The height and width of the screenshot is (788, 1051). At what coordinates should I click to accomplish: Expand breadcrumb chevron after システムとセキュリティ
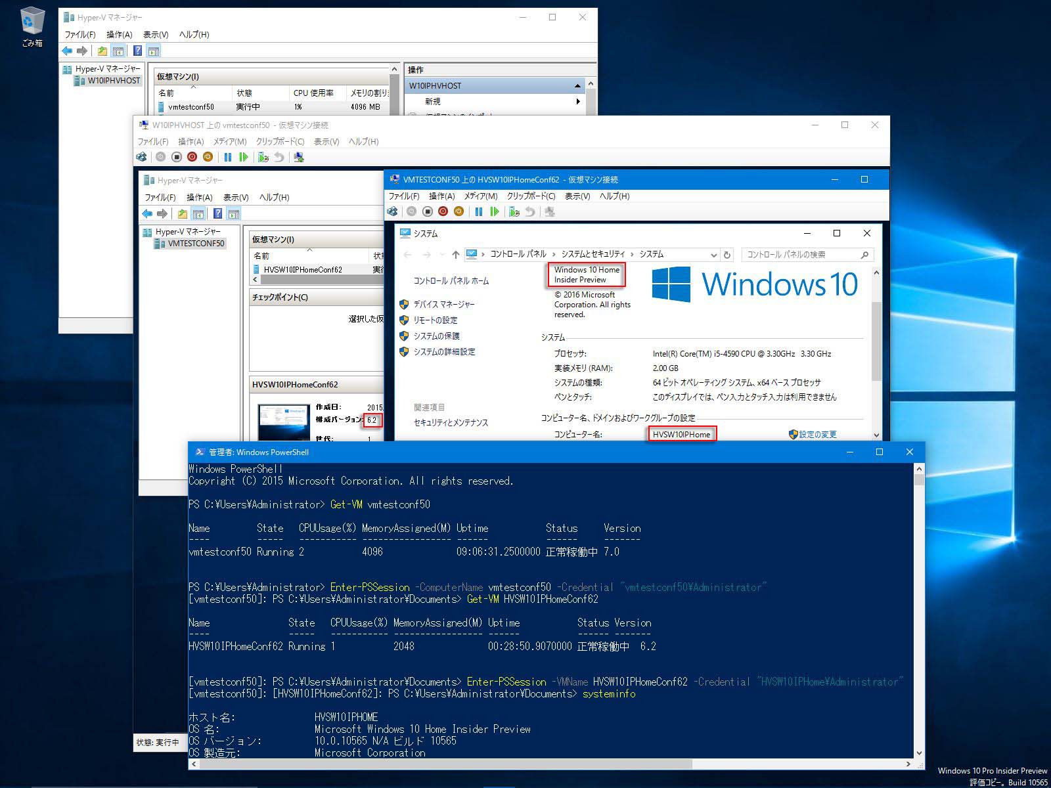point(633,254)
